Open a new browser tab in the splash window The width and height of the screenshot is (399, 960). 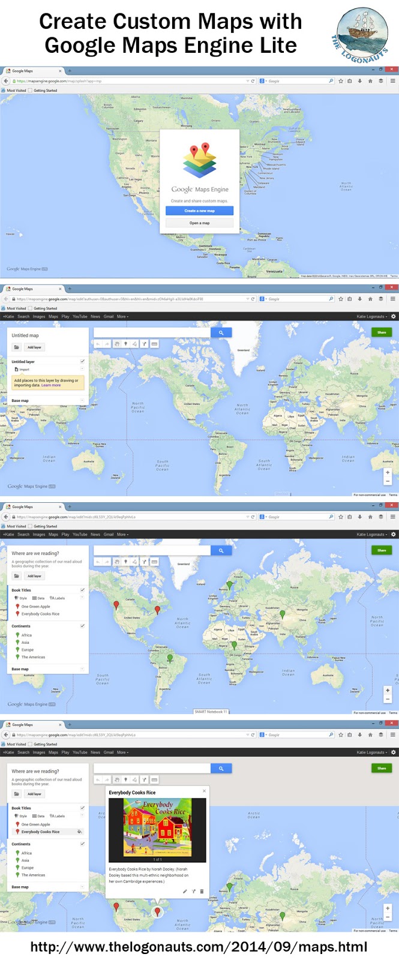click(70, 71)
